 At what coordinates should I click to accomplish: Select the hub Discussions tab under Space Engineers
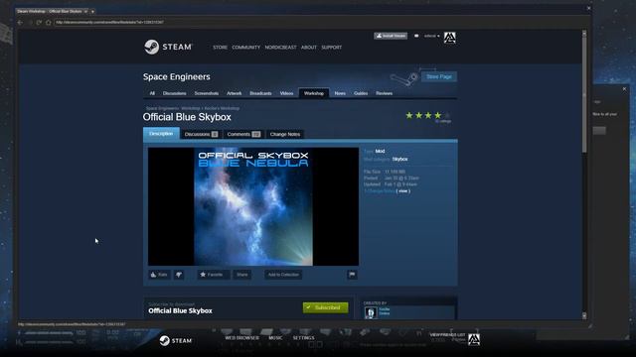(x=175, y=93)
